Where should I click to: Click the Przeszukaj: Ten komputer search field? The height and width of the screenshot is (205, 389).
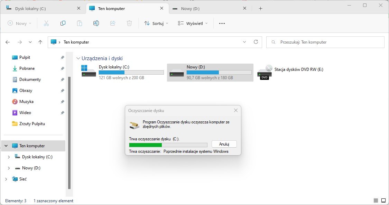coord(325,42)
